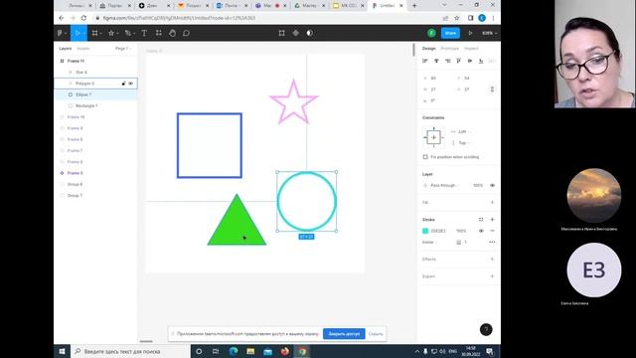Select the Hand tool
This screenshot has width=636, height=358.
pos(172,33)
